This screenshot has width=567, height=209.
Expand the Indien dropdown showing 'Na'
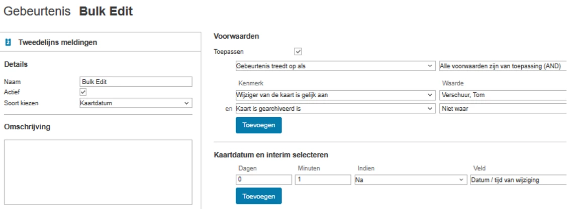[410, 179]
